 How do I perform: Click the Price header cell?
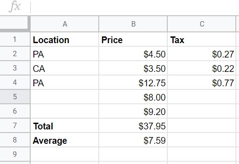[133, 40]
